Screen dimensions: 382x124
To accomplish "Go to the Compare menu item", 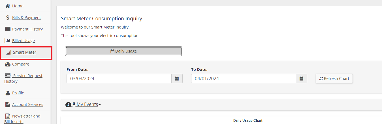I will point(21,64).
